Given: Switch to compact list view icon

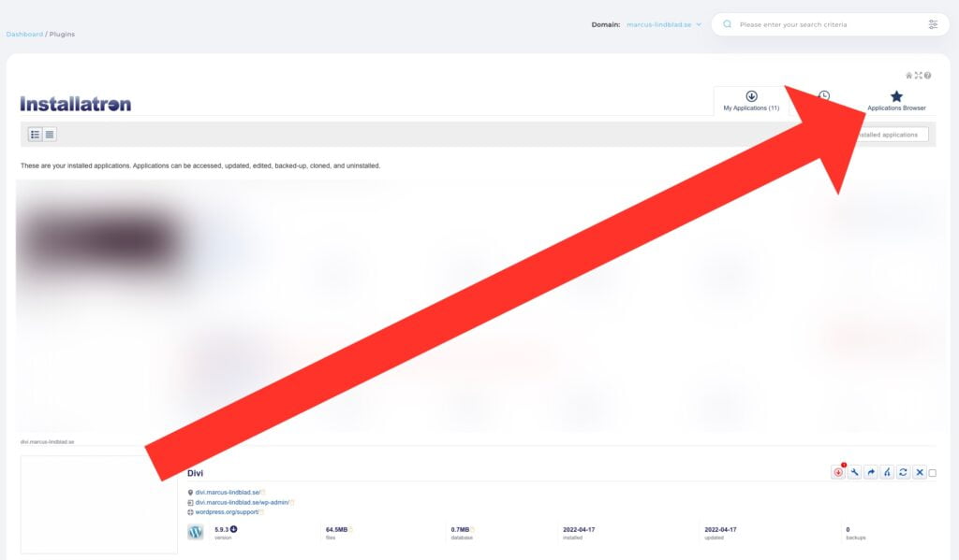Looking at the screenshot, I should (50, 135).
